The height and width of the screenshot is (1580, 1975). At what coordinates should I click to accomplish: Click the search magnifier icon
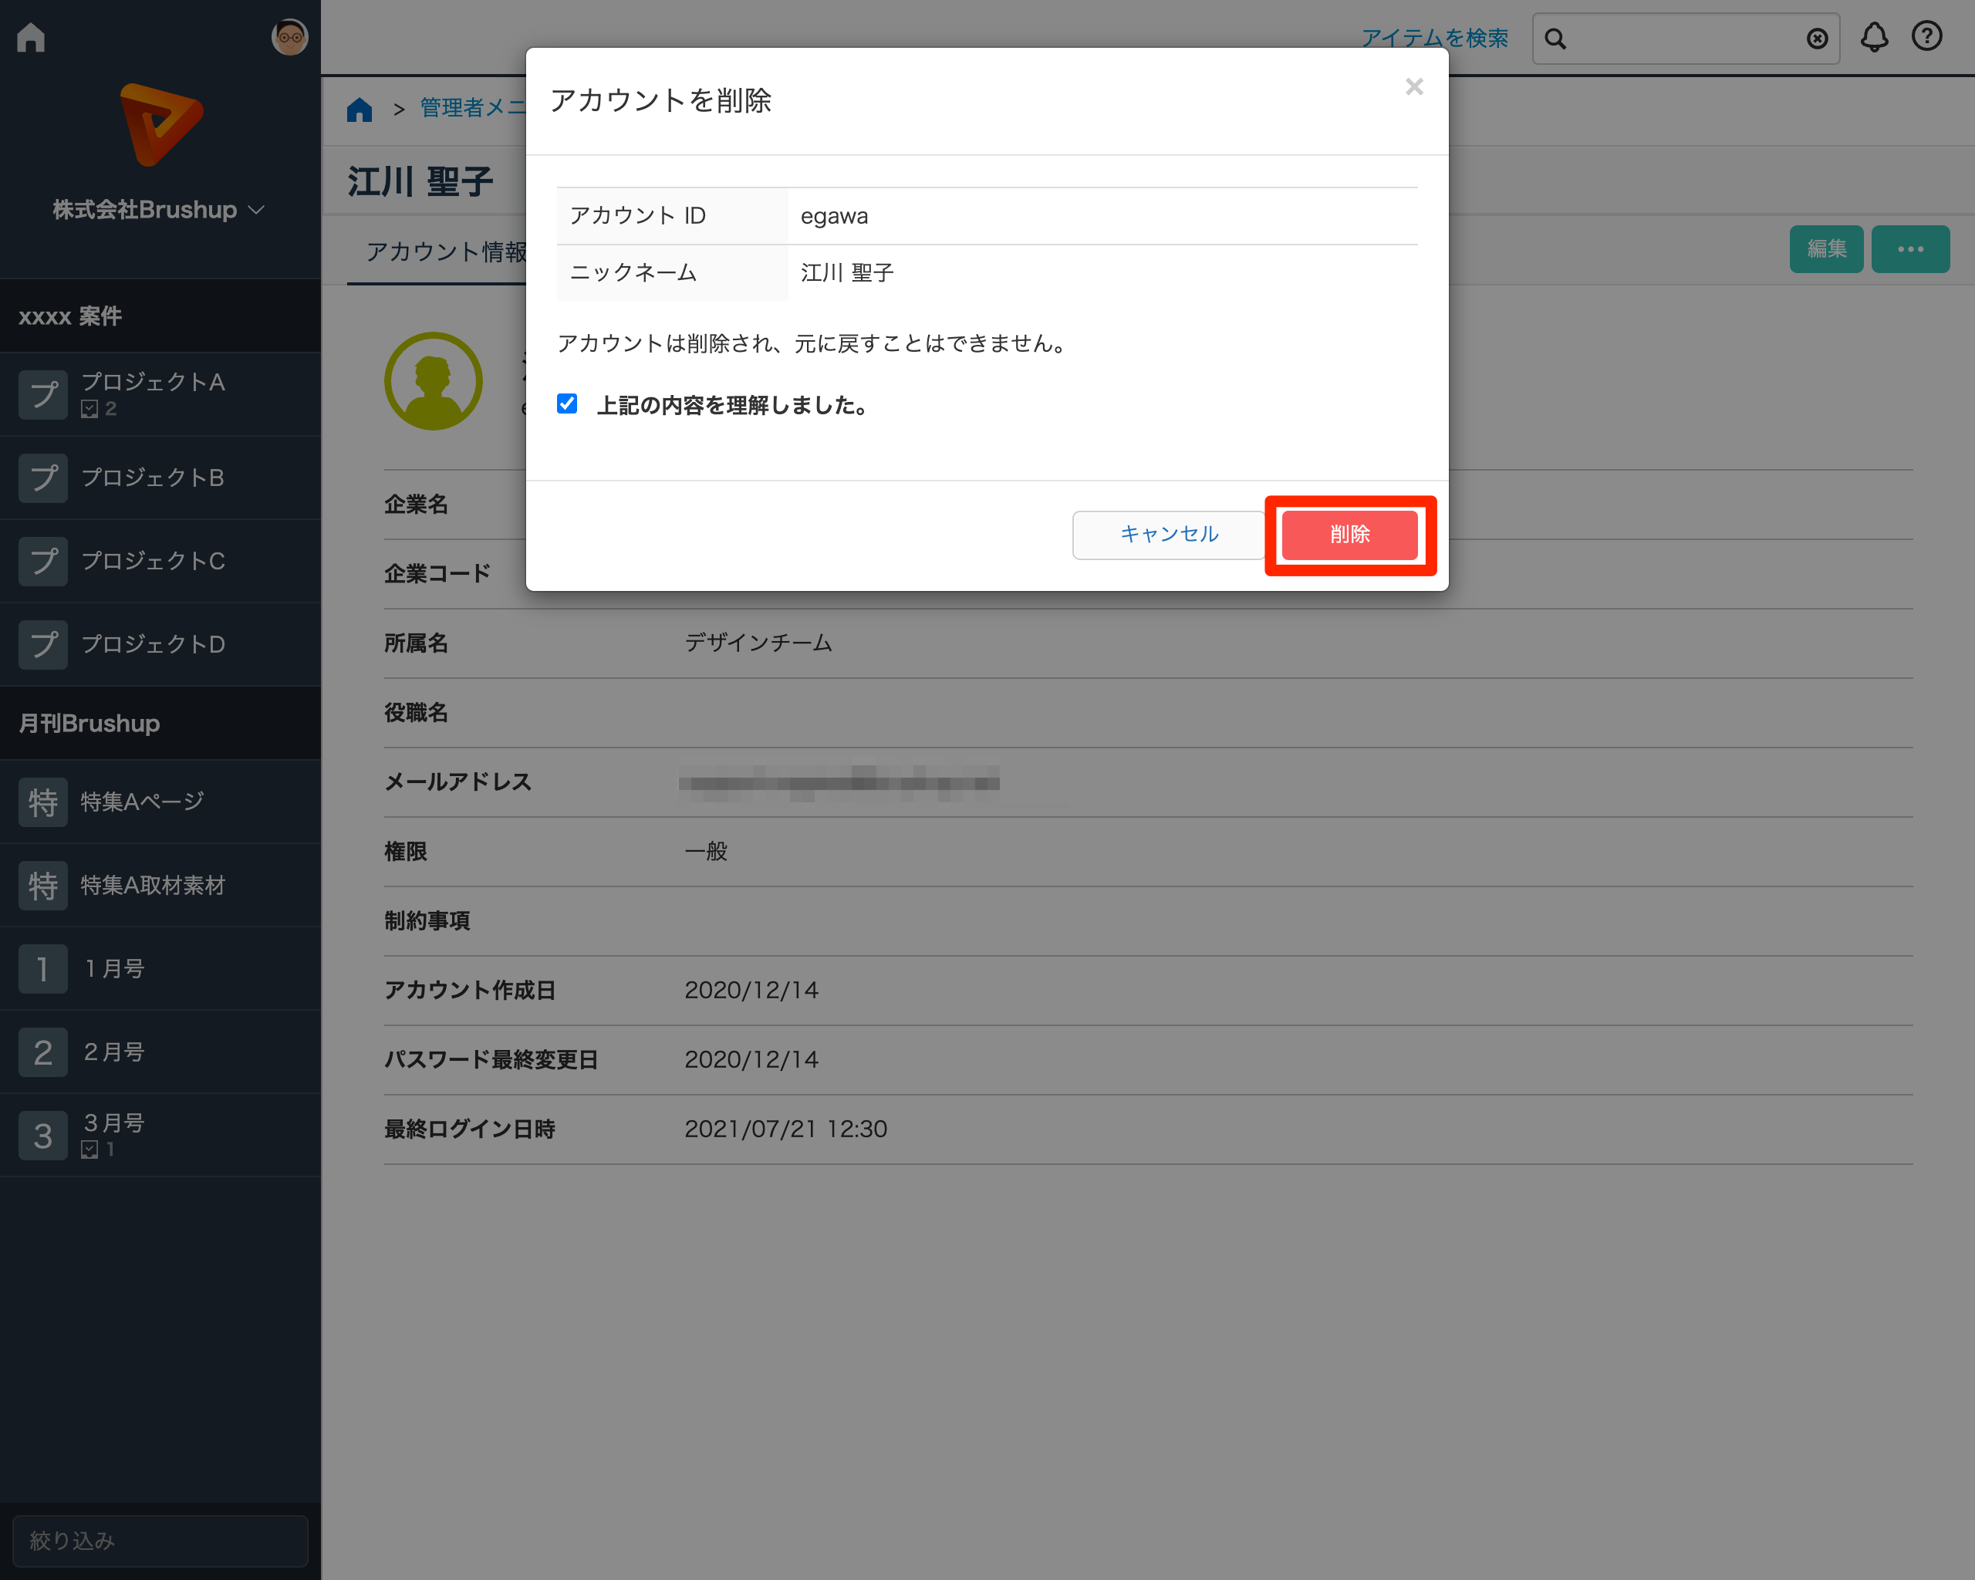tap(1555, 39)
